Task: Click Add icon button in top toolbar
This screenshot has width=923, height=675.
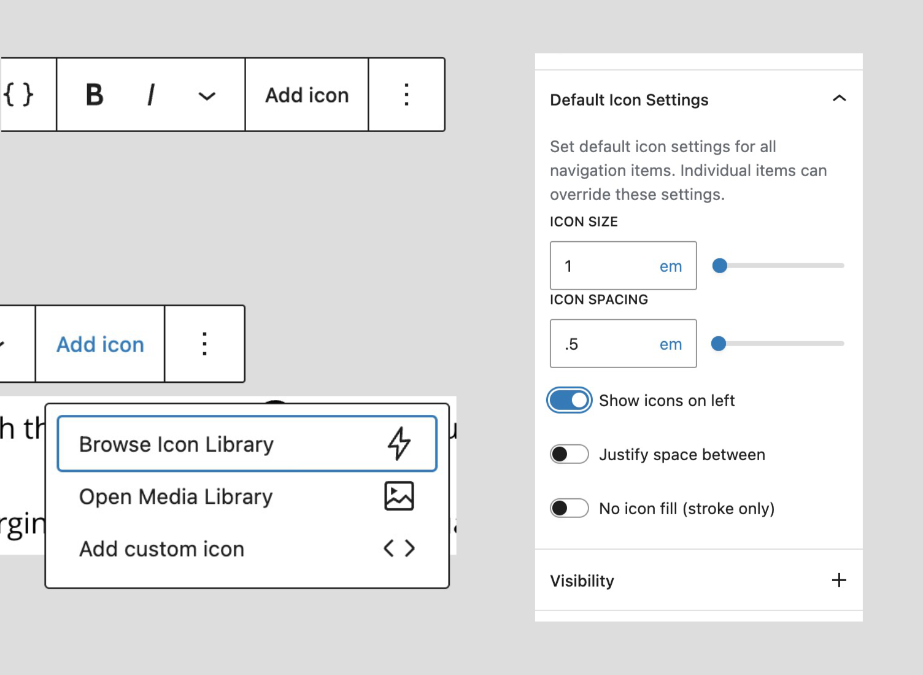Action: click(307, 95)
